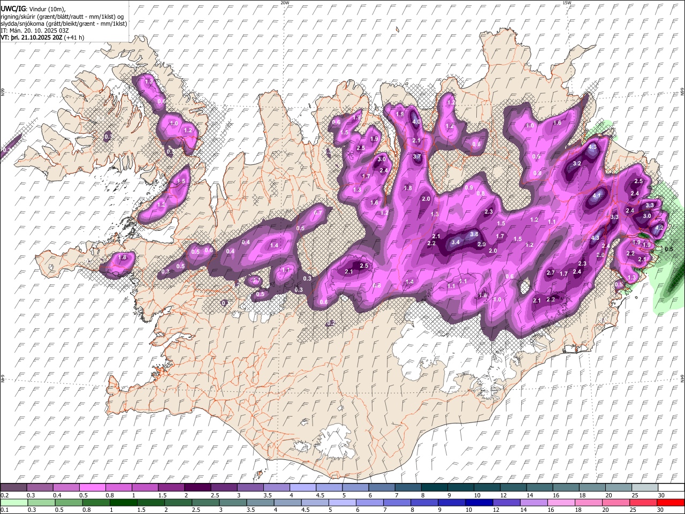The image size is (685, 514).
Task: Pick the white swatch labeled 30, upper scale
Action: (671, 488)
